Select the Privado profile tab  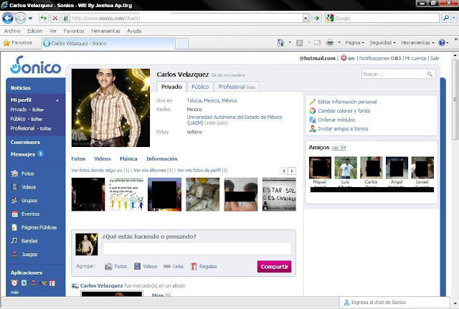tap(171, 87)
